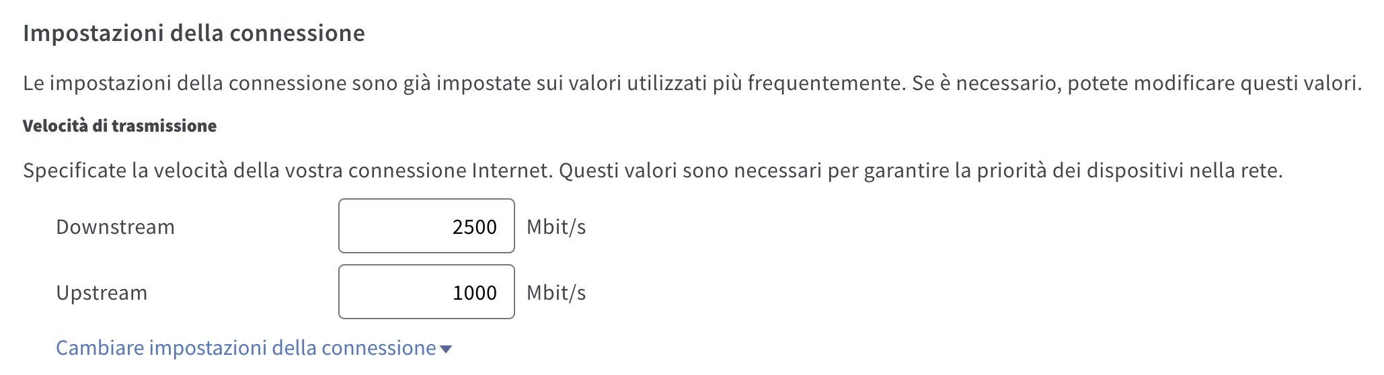Viewport: 1384px width, 375px height.
Task: Click the Downstream label
Action: (115, 227)
